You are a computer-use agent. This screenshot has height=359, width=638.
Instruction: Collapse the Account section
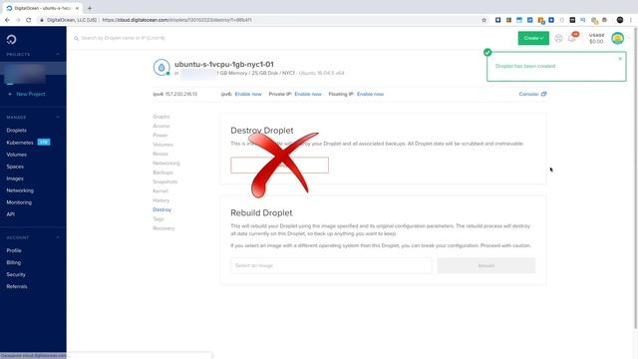click(58, 237)
